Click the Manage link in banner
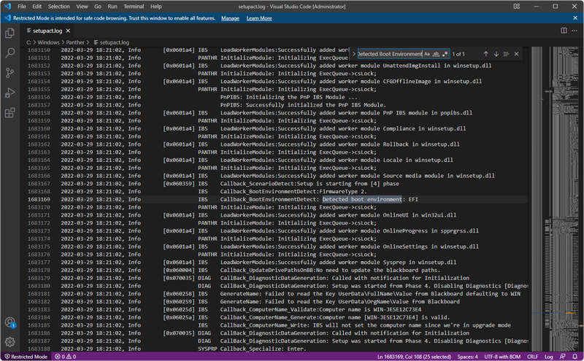This screenshot has width=584, height=361. (x=230, y=18)
